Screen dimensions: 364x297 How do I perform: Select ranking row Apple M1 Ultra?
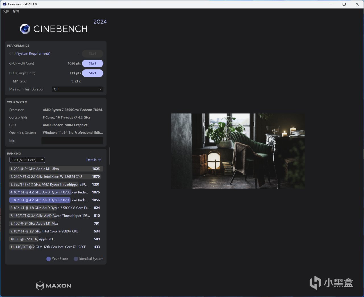[x=56, y=169]
